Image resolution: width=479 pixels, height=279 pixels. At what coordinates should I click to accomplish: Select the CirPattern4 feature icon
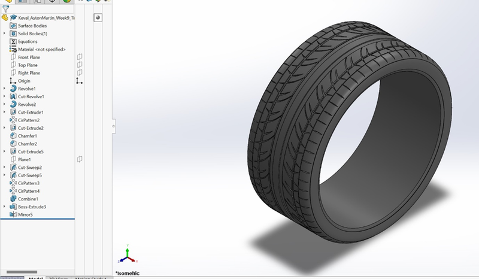click(x=13, y=191)
